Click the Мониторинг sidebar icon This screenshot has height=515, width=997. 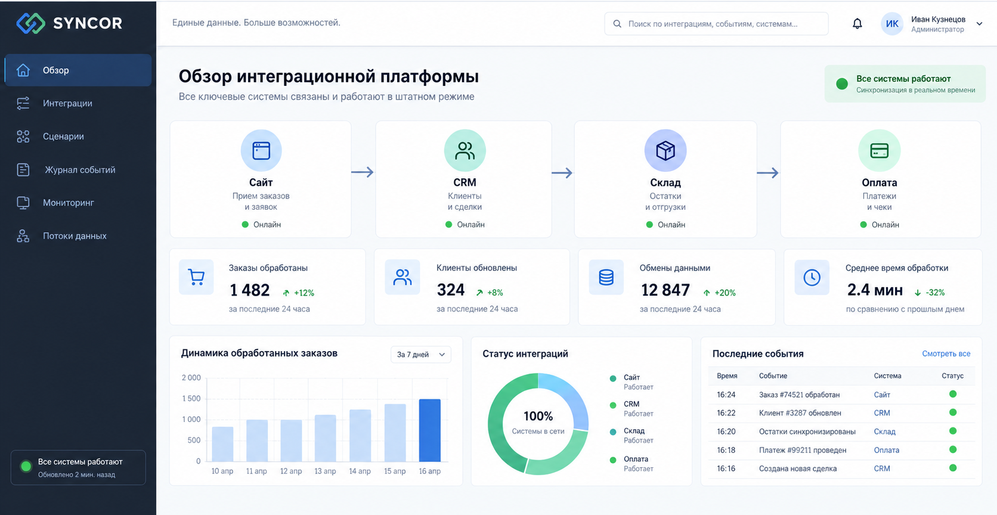(23, 203)
